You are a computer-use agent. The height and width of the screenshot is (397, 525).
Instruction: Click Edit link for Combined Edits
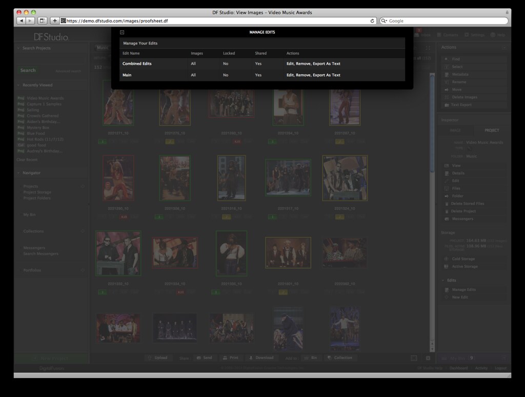290,64
